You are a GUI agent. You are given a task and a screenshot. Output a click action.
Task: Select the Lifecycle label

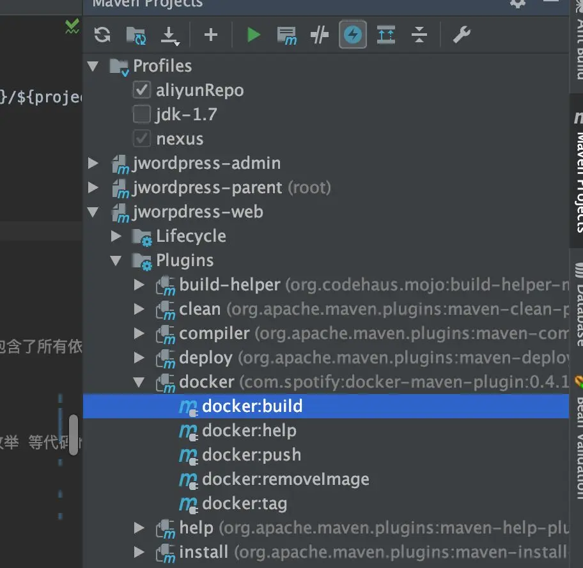tap(190, 236)
